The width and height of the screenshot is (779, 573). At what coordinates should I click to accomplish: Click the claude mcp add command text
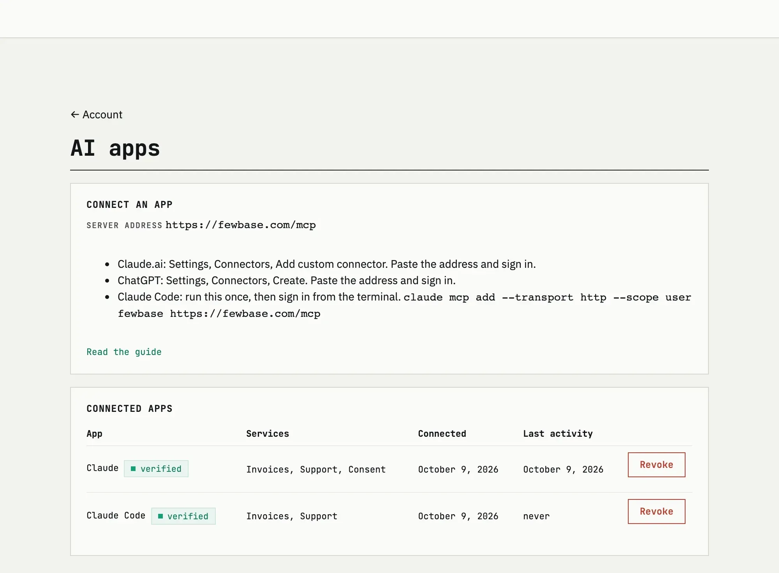(405, 306)
